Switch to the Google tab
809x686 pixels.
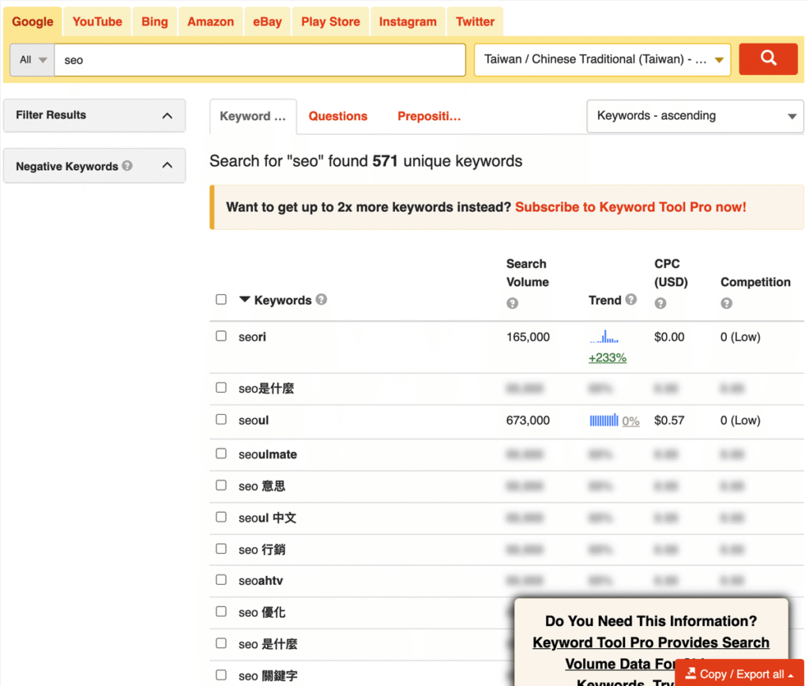(x=32, y=21)
